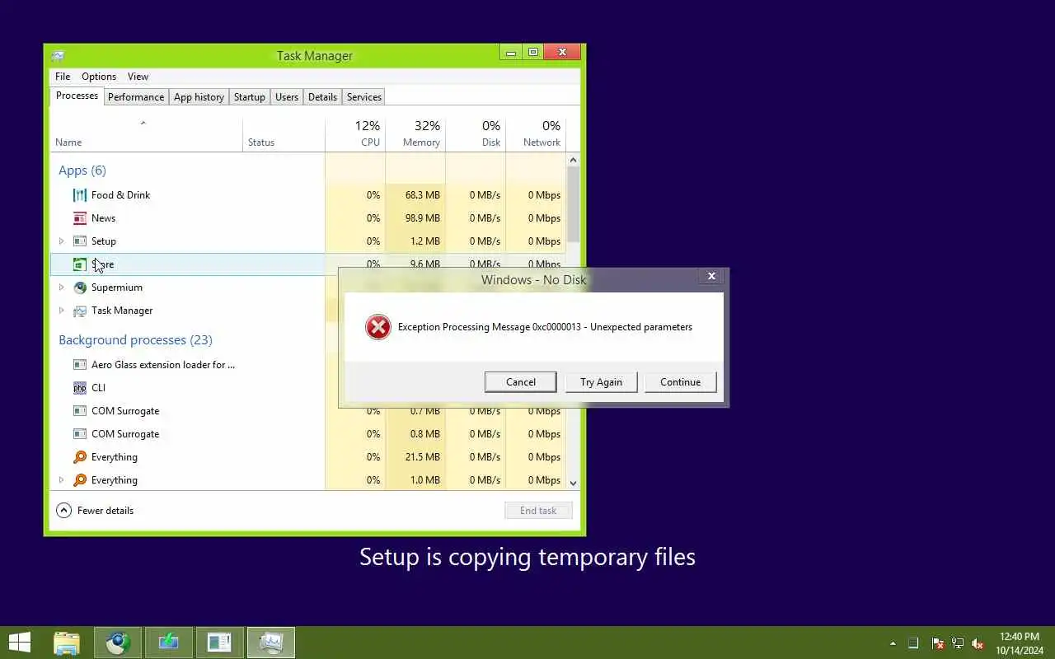
Task: Open the Start menu
Action: pyautogui.click(x=19, y=643)
